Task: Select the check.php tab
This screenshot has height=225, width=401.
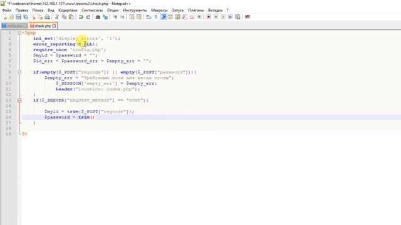Action: pyautogui.click(x=43, y=26)
